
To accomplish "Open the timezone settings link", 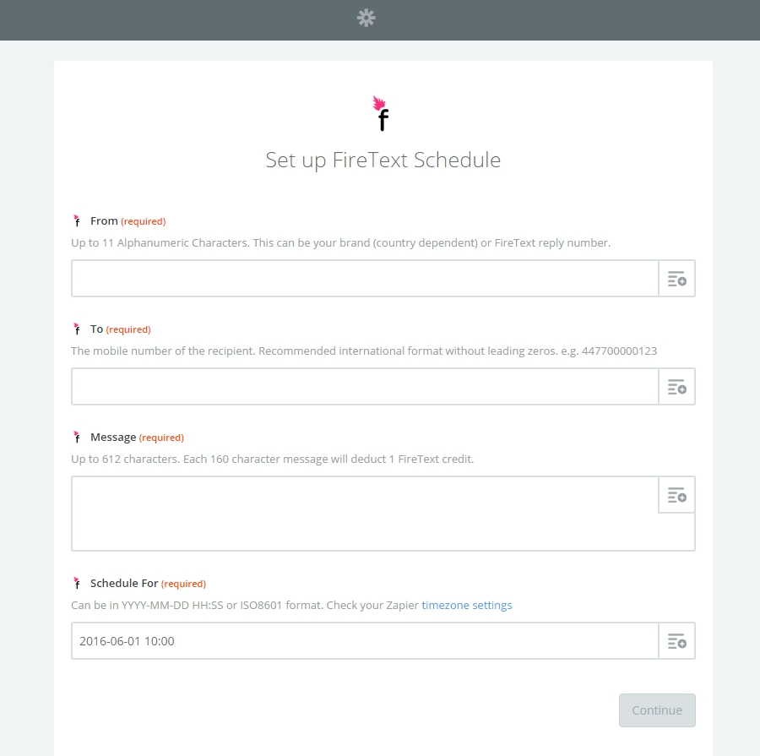I will tap(467, 605).
